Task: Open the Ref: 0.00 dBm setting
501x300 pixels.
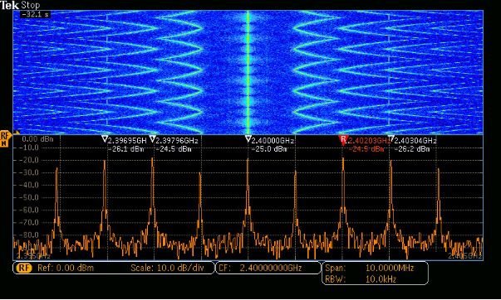Action: click(66, 268)
